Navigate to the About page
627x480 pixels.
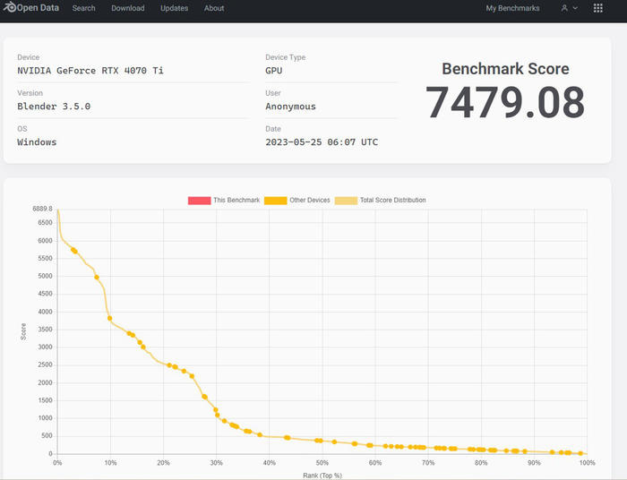(214, 8)
